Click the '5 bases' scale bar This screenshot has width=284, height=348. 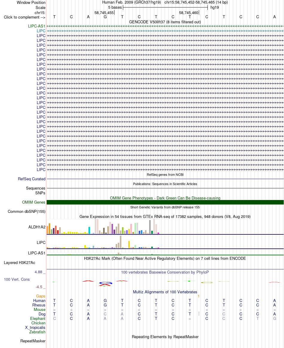pyautogui.click(x=165, y=7)
